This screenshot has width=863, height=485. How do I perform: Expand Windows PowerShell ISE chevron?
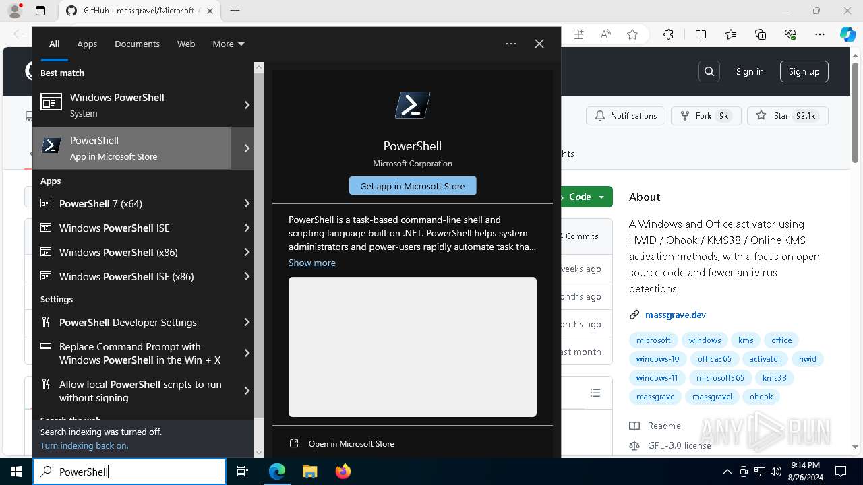click(x=247, y=228)
